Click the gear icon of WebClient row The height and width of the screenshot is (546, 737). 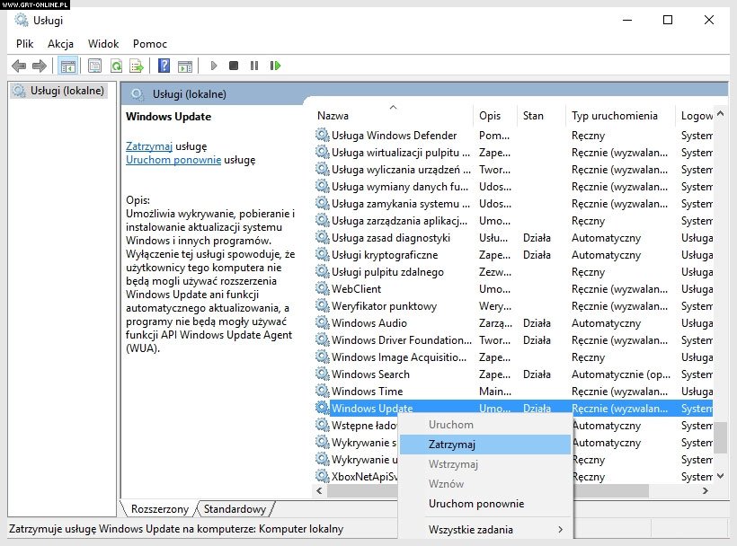(322, 289)
